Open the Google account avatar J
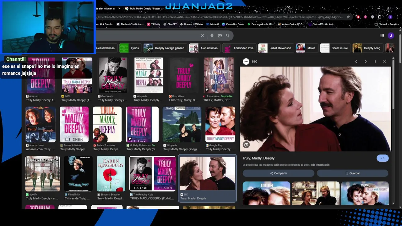 pos(391,36)
